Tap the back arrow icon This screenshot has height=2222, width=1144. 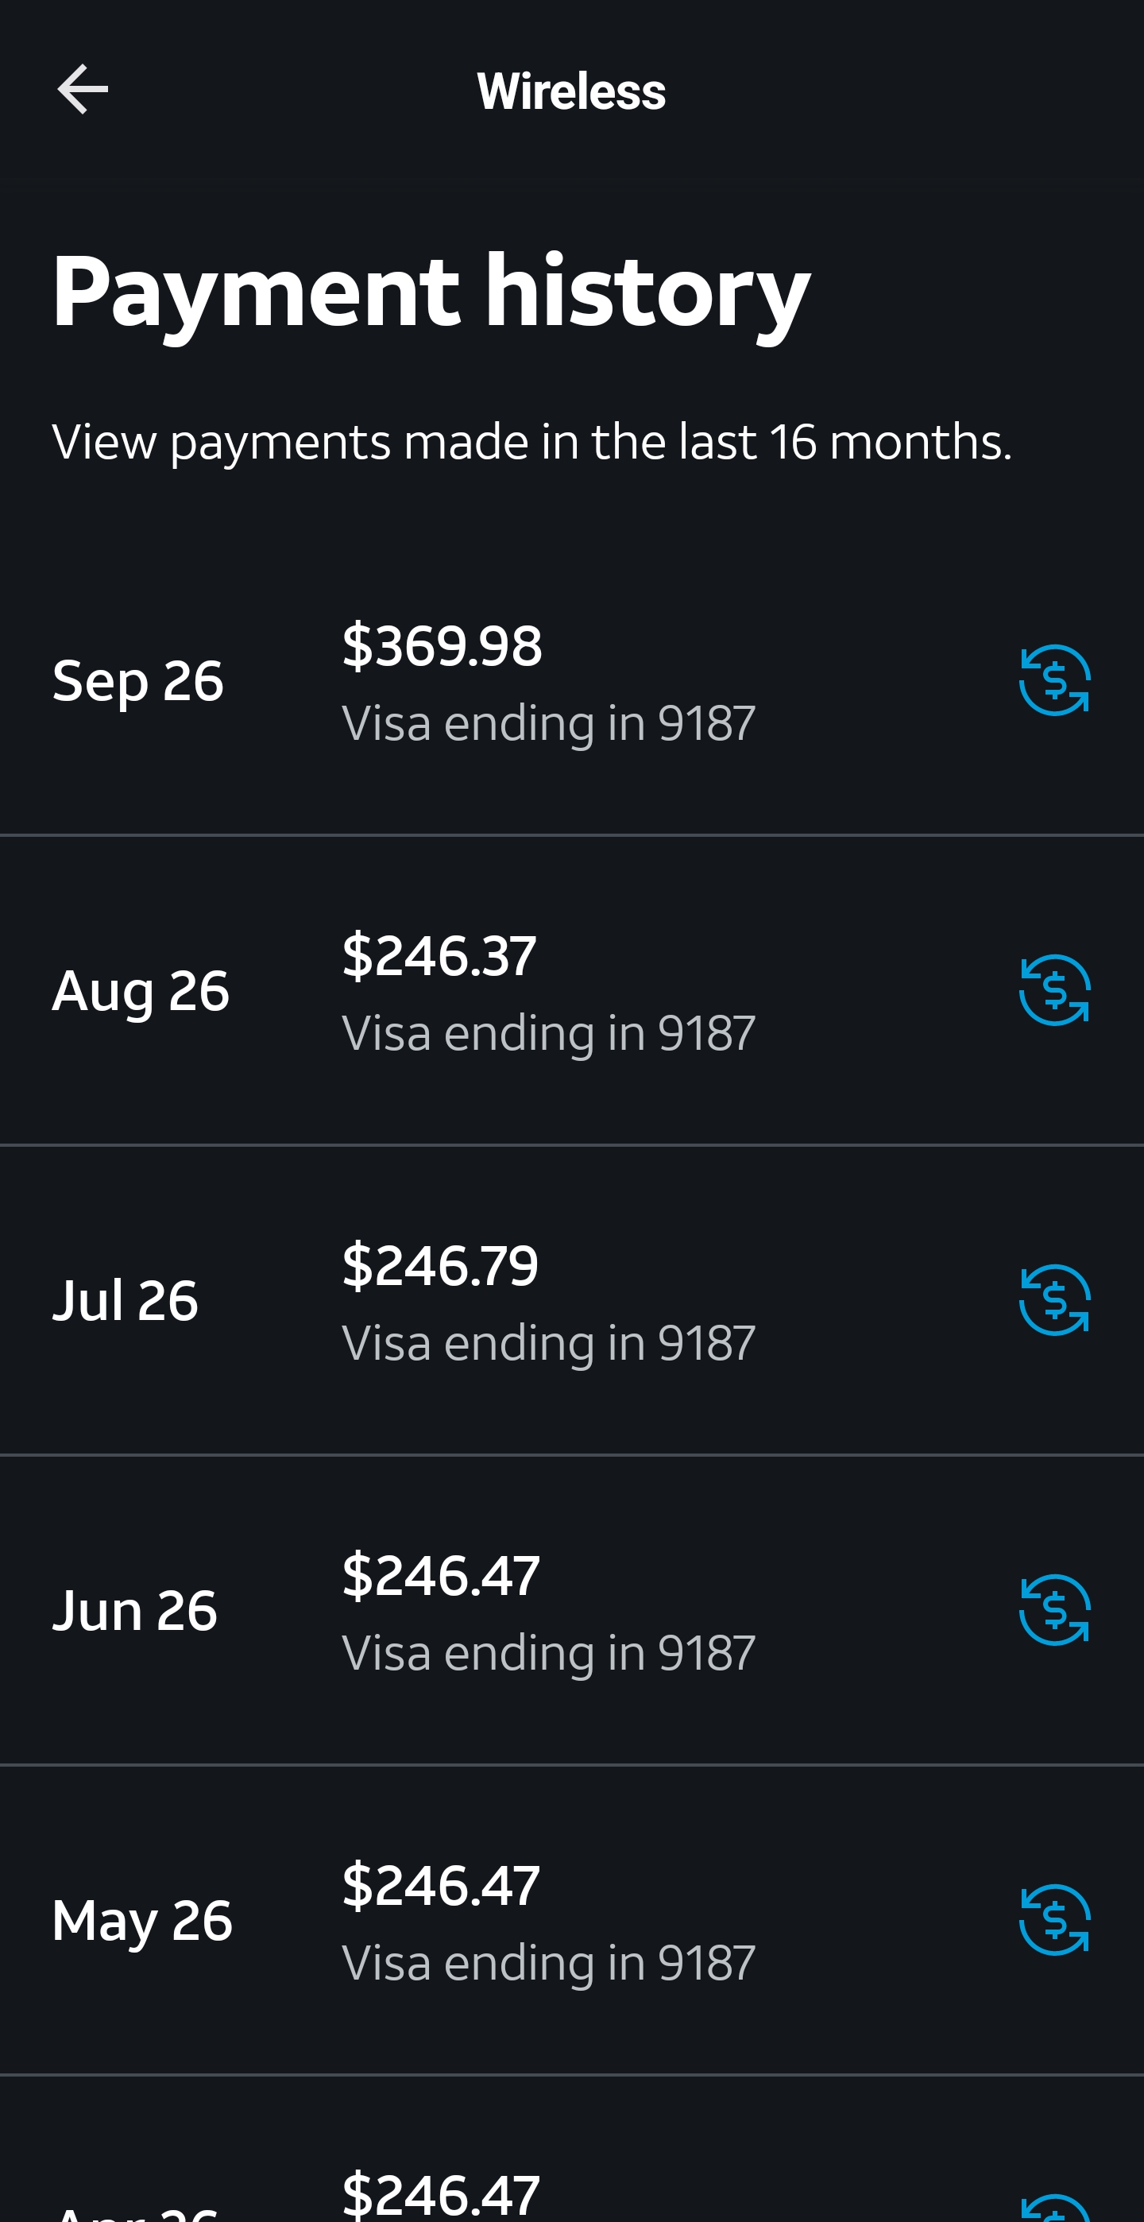[x=83, y=89]
